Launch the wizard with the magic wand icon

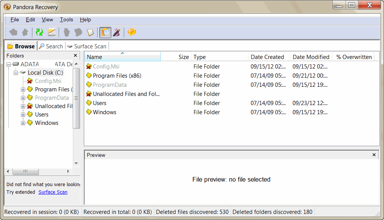(x=117, y=32)
